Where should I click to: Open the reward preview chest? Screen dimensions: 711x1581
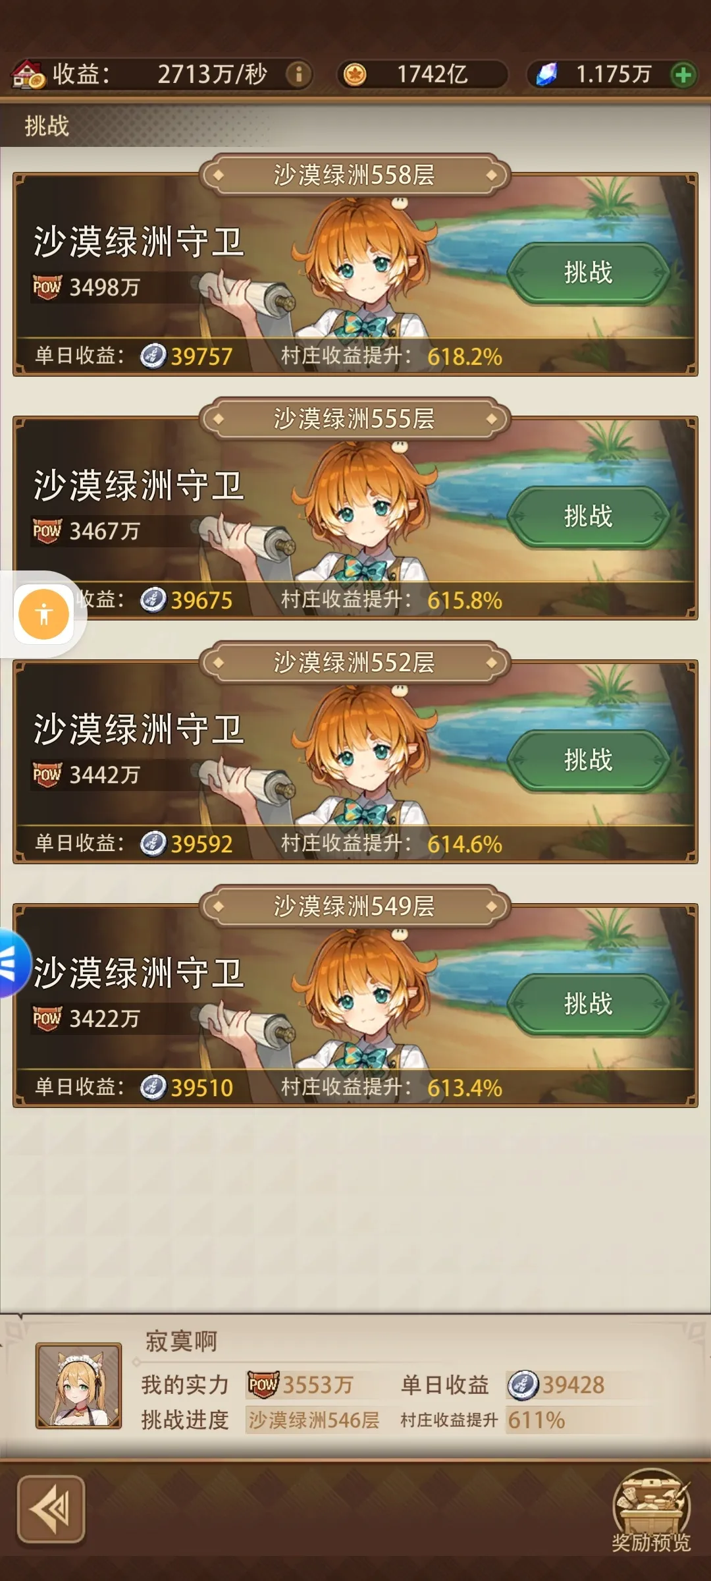tap(651, 1509)
